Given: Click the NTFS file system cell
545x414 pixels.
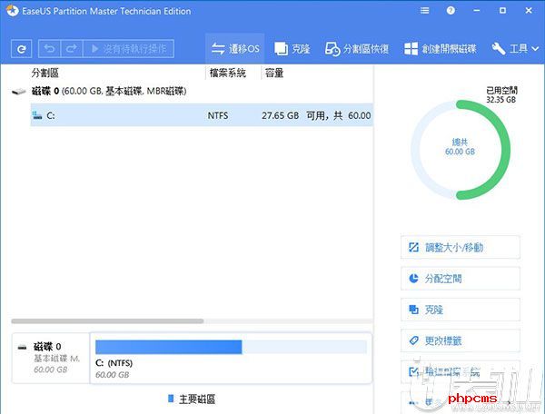Looking at the screenshot, I should 218,115.
